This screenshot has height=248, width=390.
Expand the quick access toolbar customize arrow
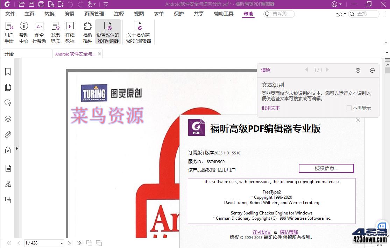point(105,4)
